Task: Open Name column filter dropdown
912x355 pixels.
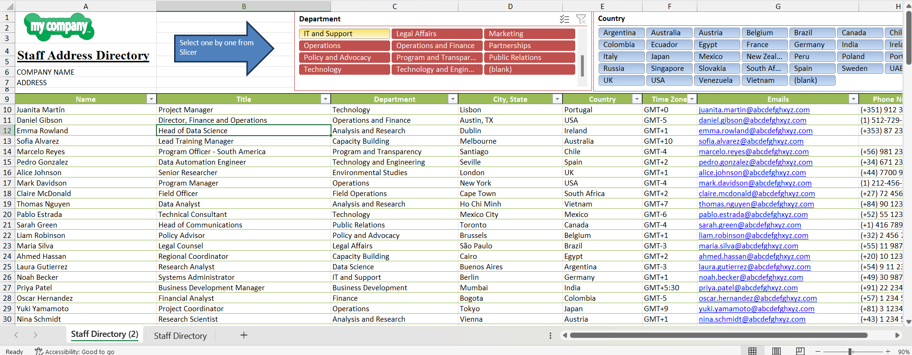Action: (x=151, y=99)
